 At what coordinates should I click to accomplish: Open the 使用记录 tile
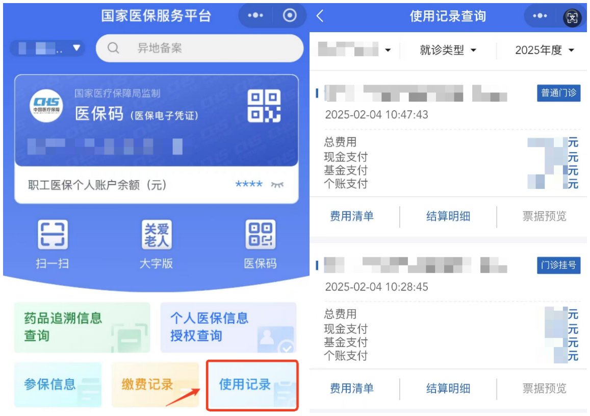(x=252, y=385)
